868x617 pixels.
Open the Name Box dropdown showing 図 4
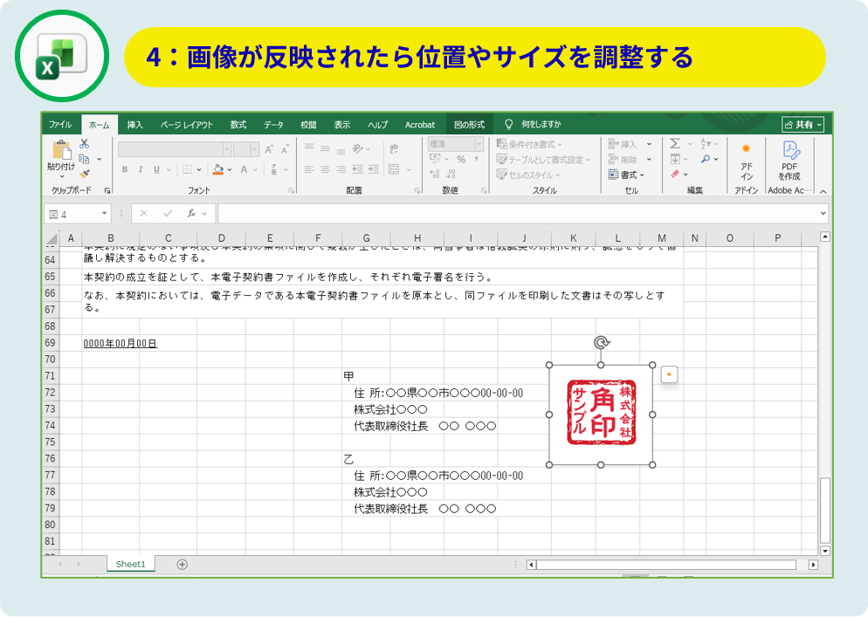tap(106, 214)
